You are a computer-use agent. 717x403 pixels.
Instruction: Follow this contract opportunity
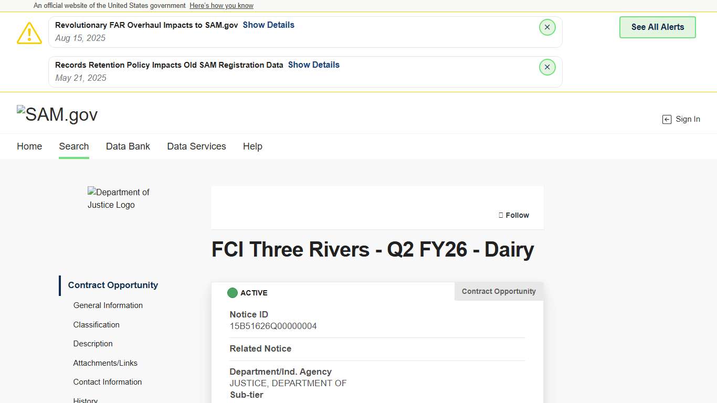(x=514, y=215)
